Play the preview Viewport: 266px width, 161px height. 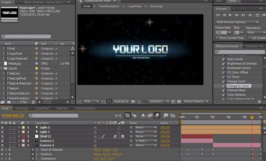click(230, 15)
